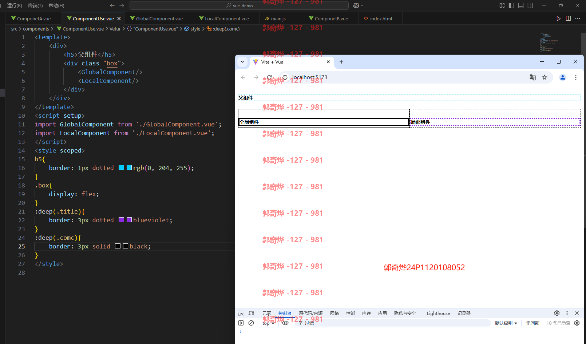Open a new browser tab
This screenshot has height=344, width=586.
[x=341, y=62]
